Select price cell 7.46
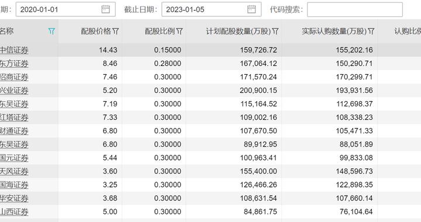The height and width of the screenshot is (222, 421). 110,77
